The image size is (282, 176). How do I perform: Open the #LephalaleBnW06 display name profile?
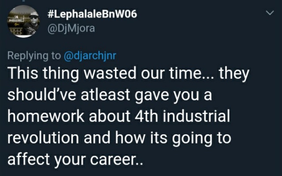tap(92, 14)
